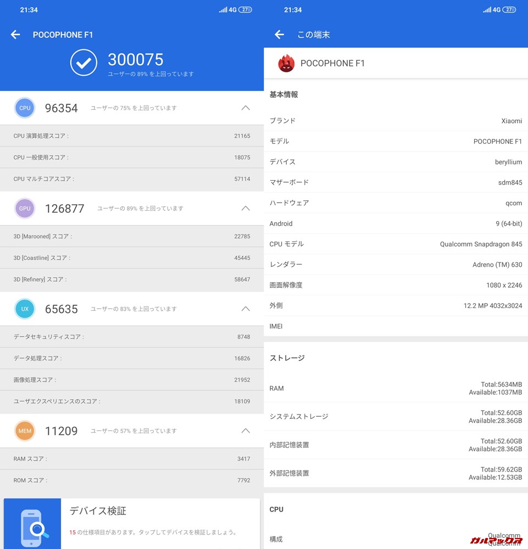Viewport: 528px width, 549px height.
Task: Click the この端末 header title
Action: click(x=313, y=34)
